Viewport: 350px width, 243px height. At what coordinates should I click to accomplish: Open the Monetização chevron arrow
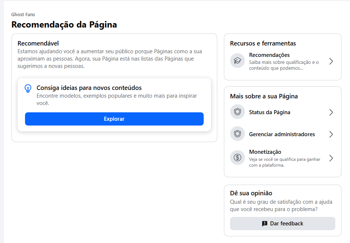[x=331, y=158]
